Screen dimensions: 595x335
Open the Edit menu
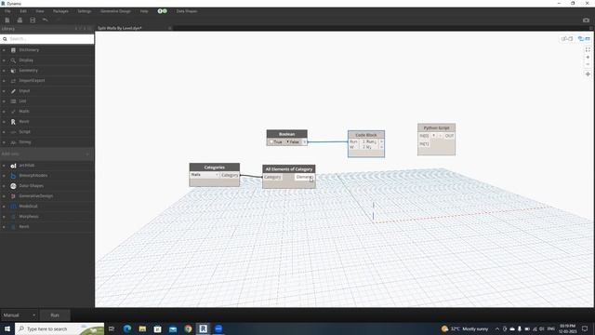tap(23, 11)
